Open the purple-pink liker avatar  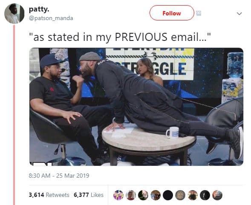coord(118,195)
